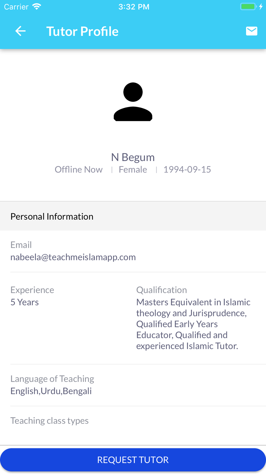Tap the Offline Now status

78,170
